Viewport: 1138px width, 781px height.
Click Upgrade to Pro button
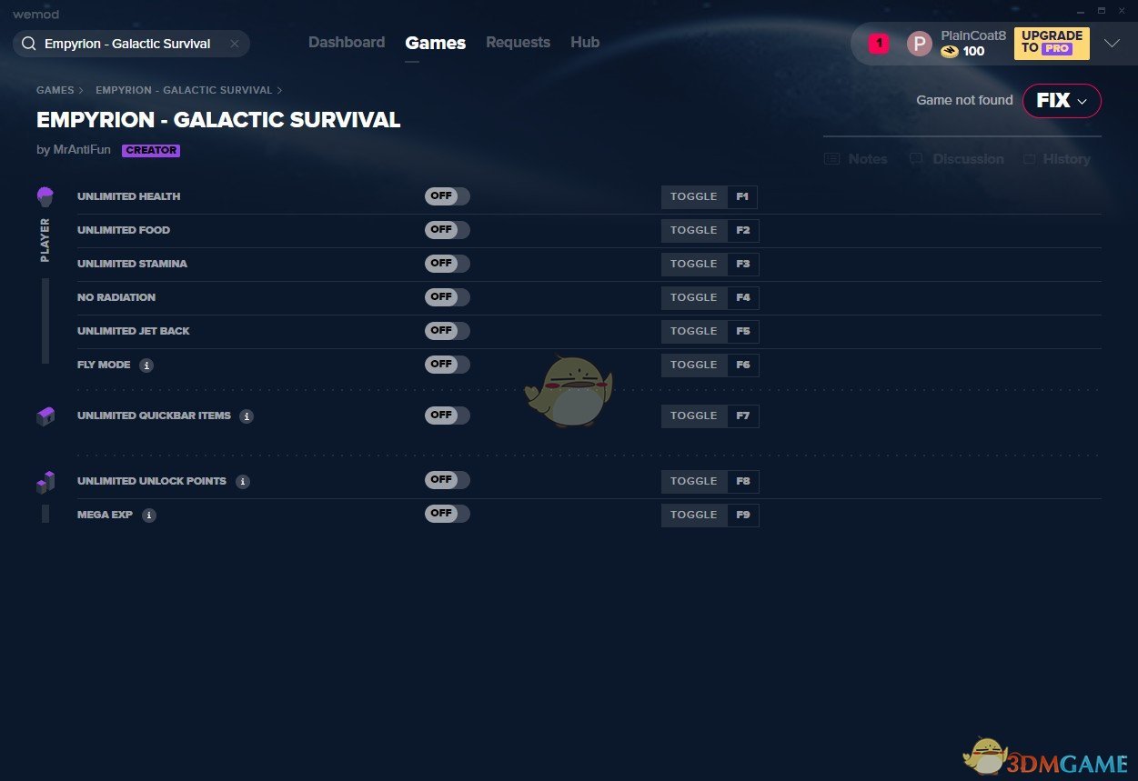1052,43
